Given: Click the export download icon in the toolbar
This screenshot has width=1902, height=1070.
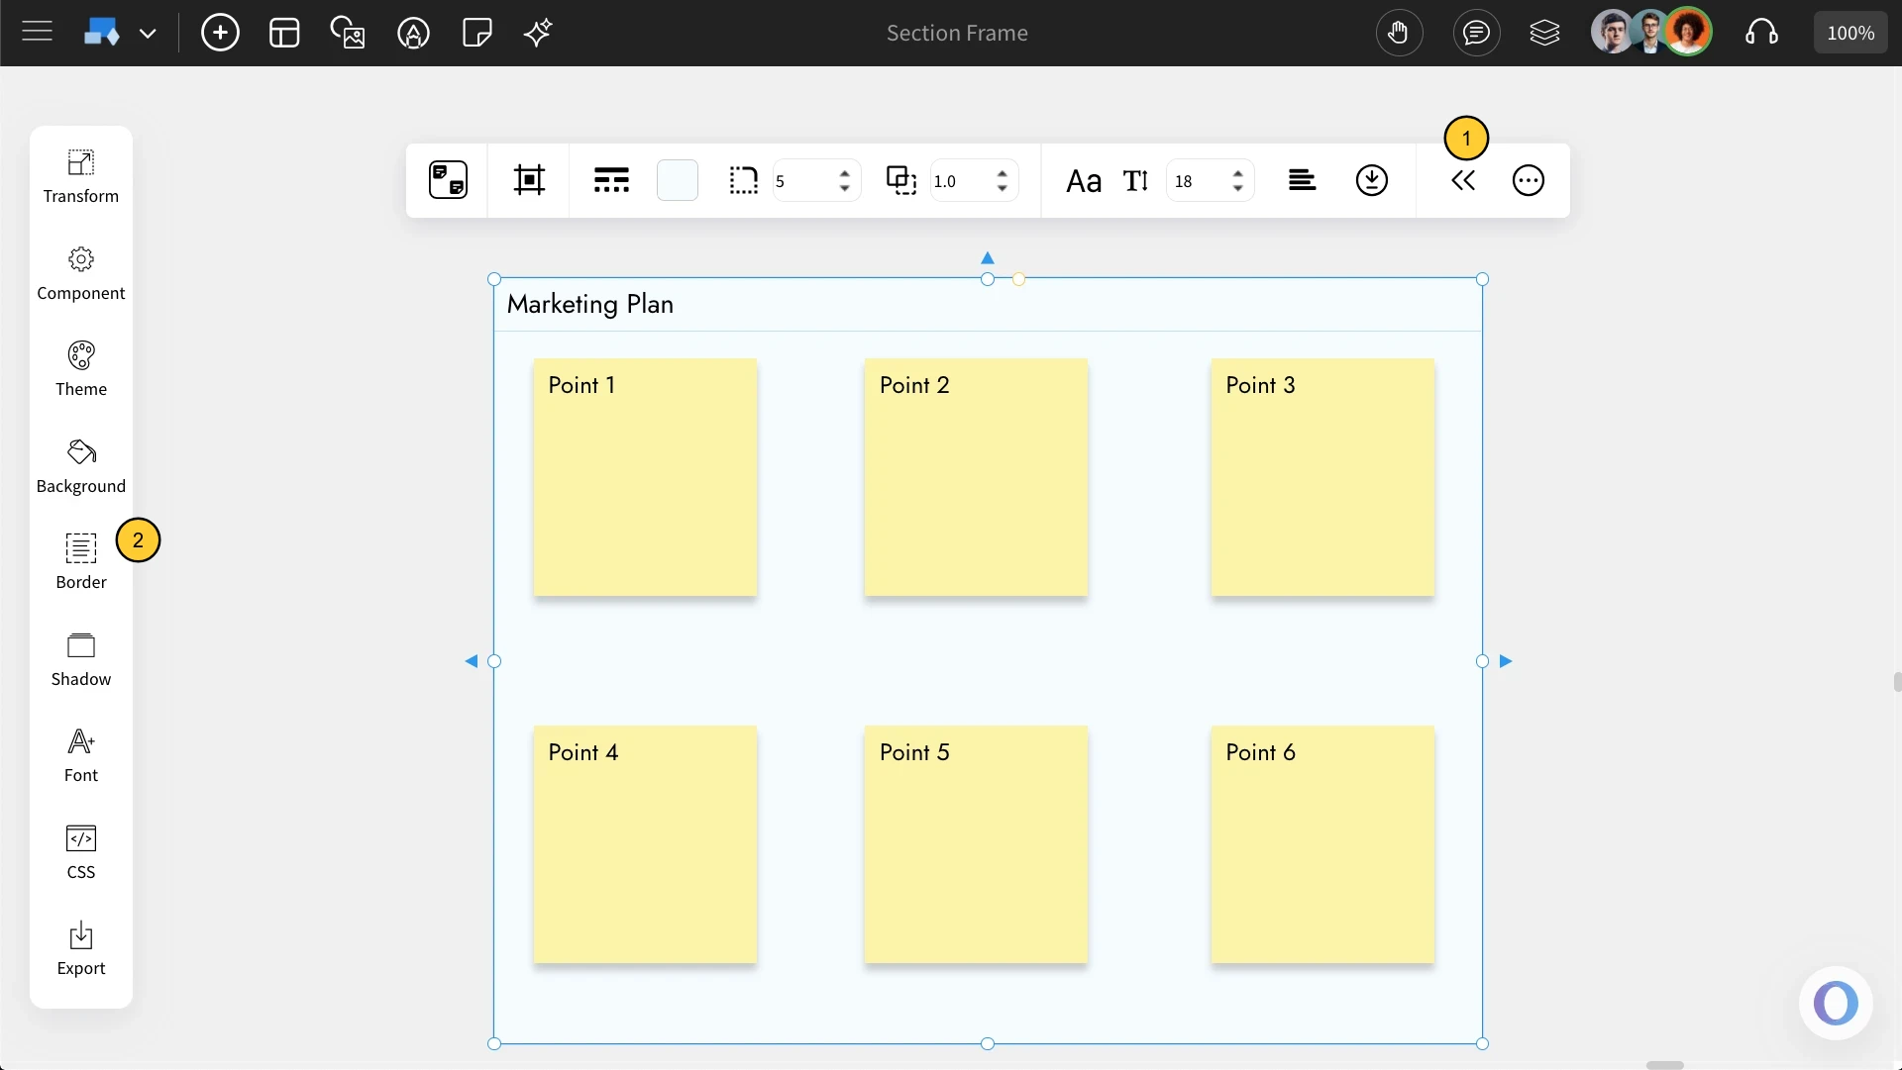Looking at the screenshot, I should 1371,180.
